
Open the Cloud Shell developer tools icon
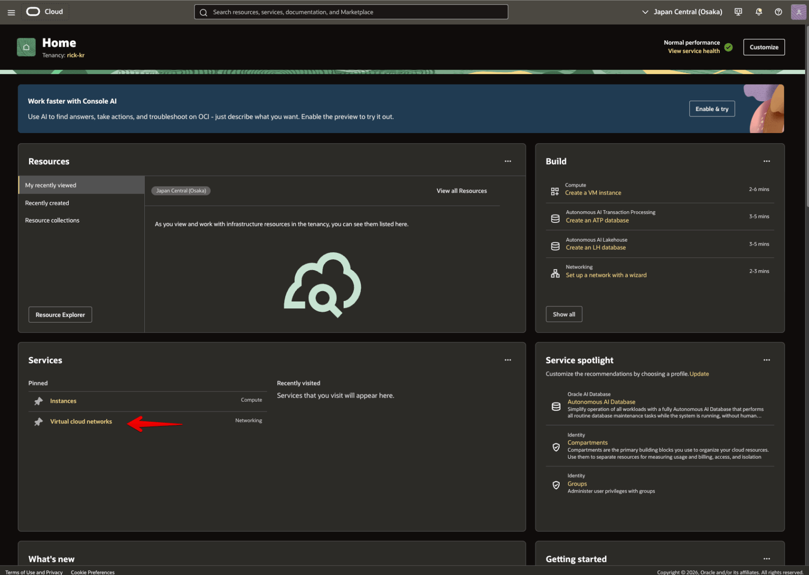click(x=738, y=12)
